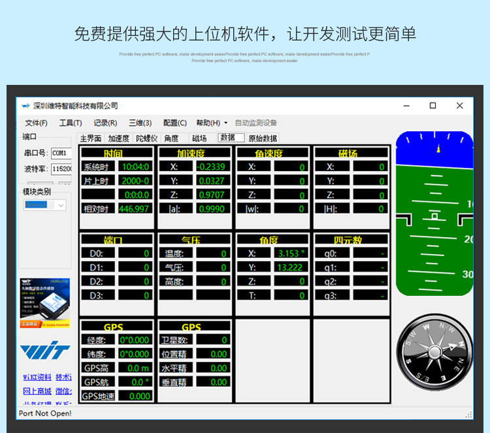Screen dimensions: 490x433
Task: Click the 高度: label in 气压 panel
Action: (176, 281)
